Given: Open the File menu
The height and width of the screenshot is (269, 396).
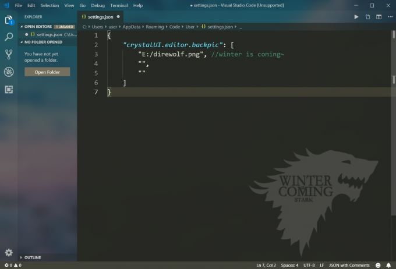Looking at the screenshot, I should tap(18, 5).
